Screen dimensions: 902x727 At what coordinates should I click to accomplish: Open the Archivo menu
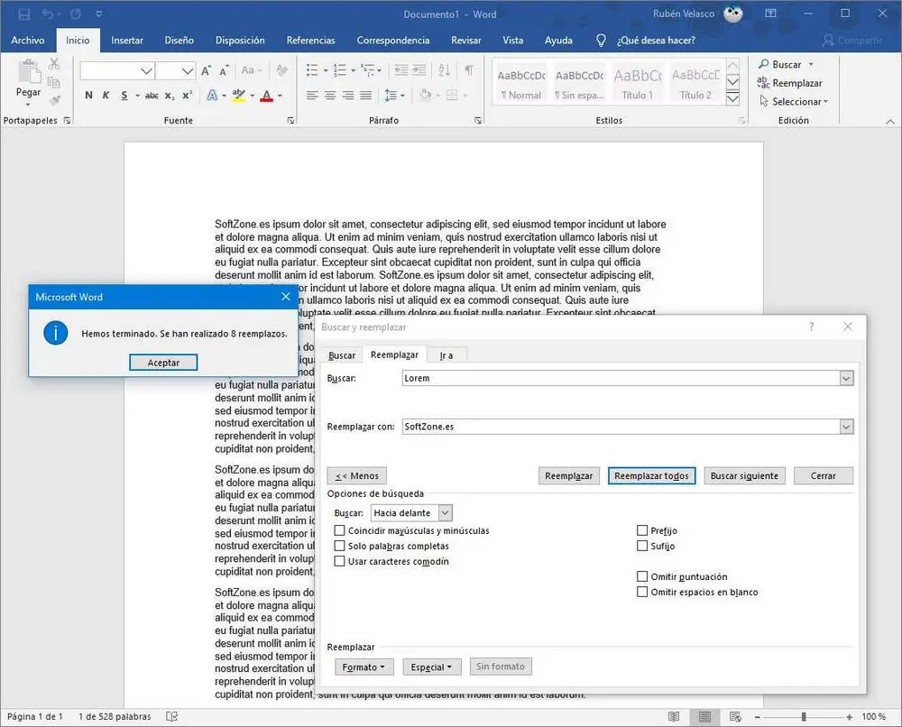click(28, 41)
